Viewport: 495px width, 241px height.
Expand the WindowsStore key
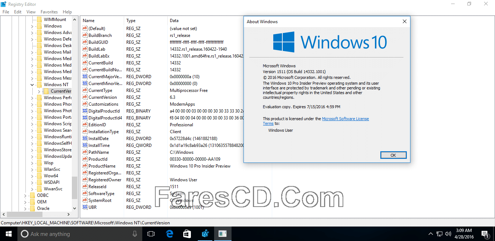tap(32, 150)
